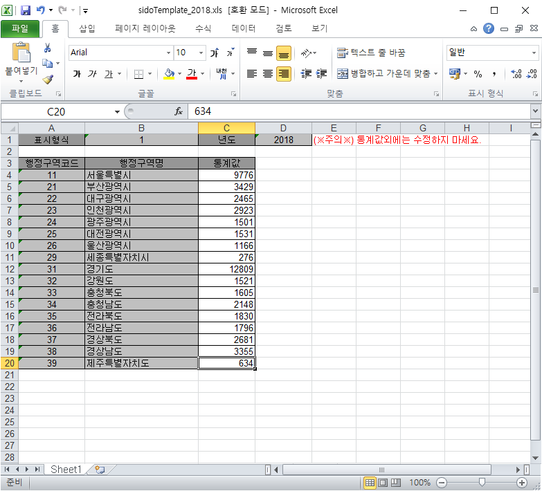Click the Percent style button
This screenshot has height=491, width=542.
478,74
